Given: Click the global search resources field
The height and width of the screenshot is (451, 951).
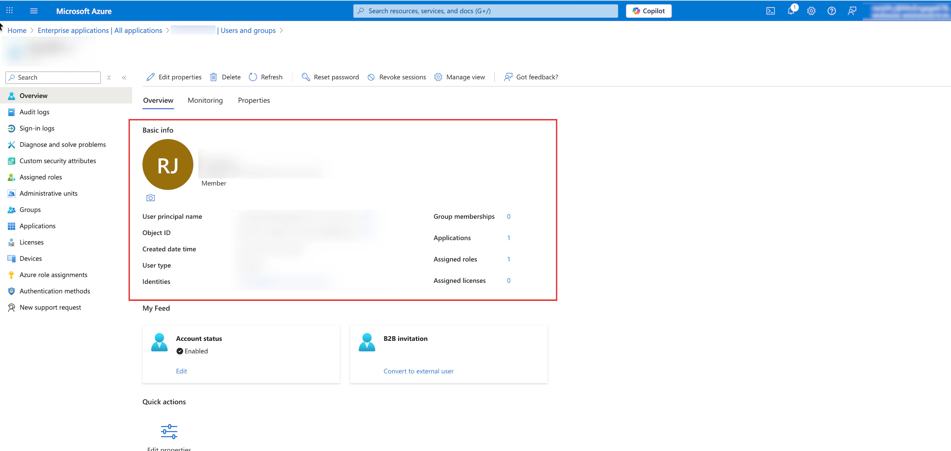Looking at the screenshot, I should click(x=485, y=11).
